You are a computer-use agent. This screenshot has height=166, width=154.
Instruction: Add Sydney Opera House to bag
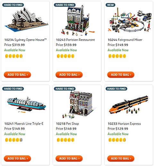17,75
